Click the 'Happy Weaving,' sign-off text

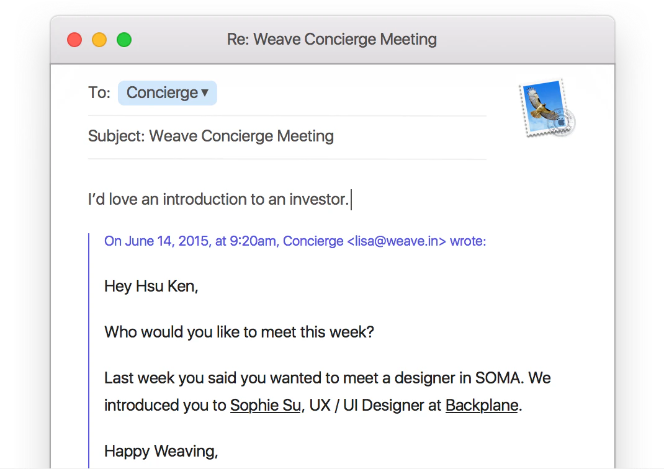point(161,451)
